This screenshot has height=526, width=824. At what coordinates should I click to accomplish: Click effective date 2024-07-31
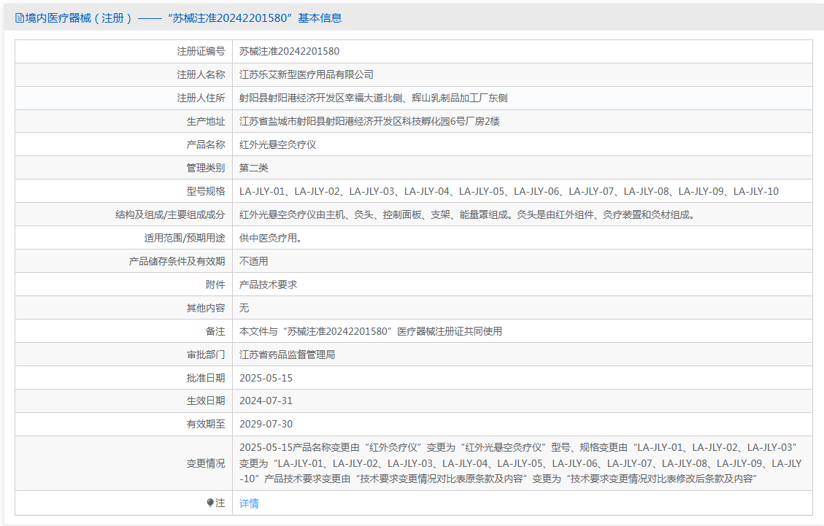(266, 401)
